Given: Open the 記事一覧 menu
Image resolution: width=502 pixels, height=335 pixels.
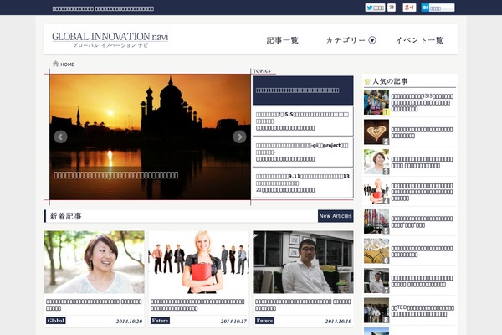Looking at the screenshot, I should pyautogui.click(x=283, y=40).
